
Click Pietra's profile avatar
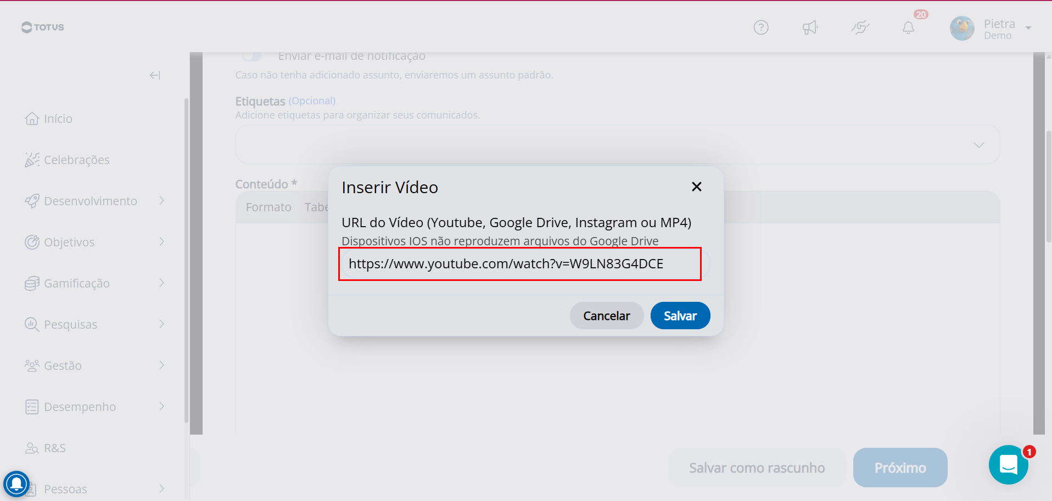pyautogui.click(x=962, y=28)
